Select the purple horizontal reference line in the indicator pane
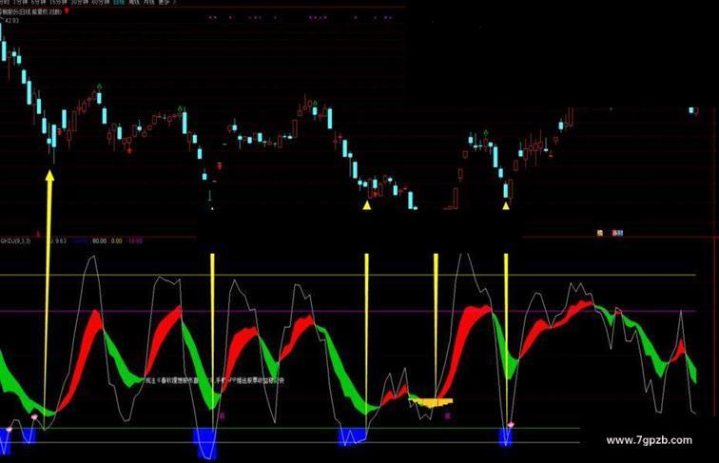 pos(347,311)
